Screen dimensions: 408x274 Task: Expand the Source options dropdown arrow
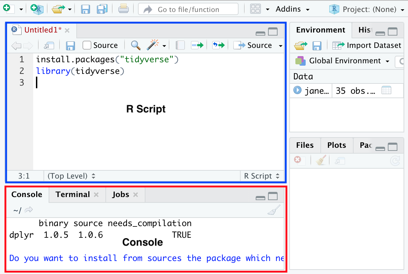pyautogui.click(x=281, y=46)
